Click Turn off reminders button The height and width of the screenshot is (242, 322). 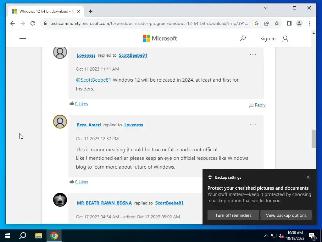[233, 215]
